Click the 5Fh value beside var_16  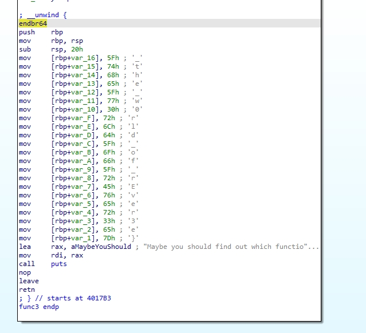(113, 58)
